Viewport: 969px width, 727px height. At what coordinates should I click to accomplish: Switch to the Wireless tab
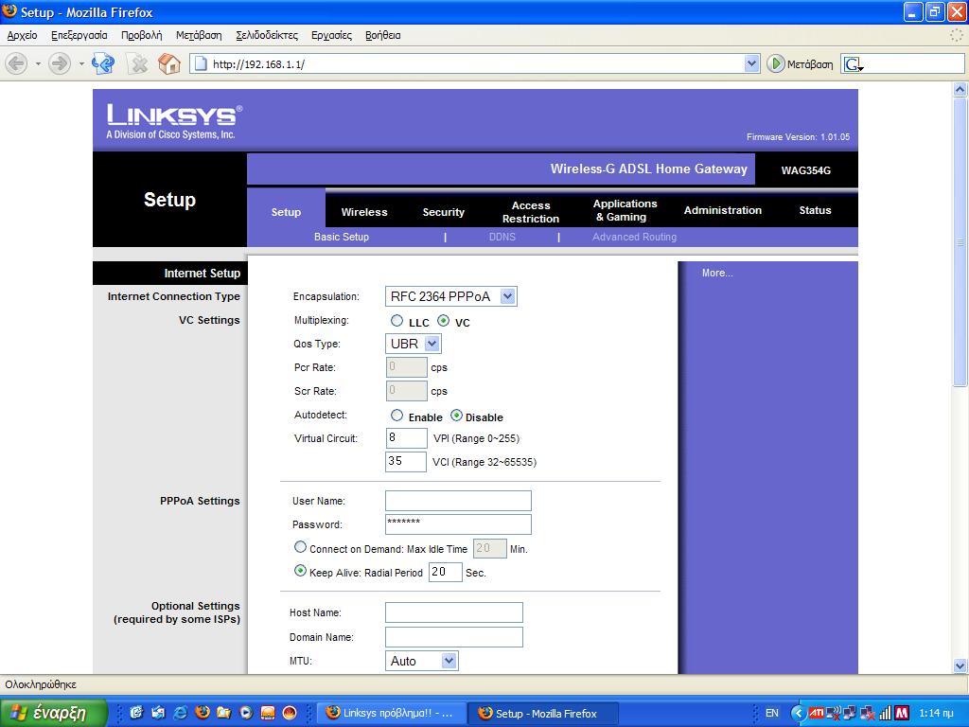click(364, 212)
